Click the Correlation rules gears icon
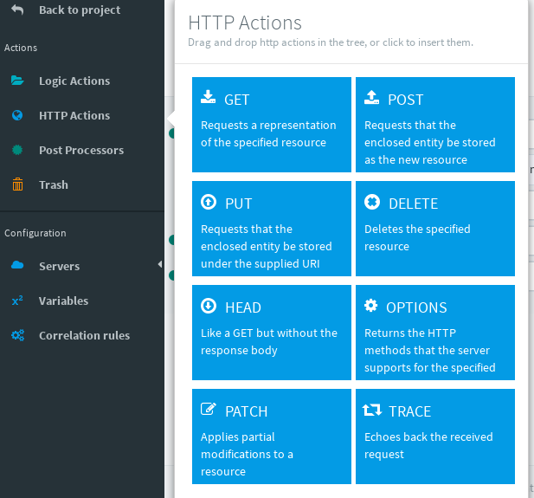534x498 pixels. [x=17, y=335]
